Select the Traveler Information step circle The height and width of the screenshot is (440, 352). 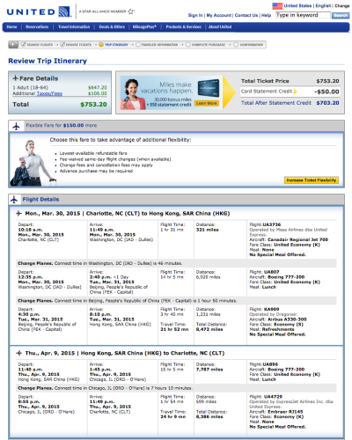point(138,45)
